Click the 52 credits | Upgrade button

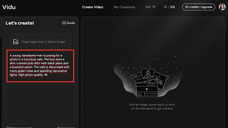199,7
